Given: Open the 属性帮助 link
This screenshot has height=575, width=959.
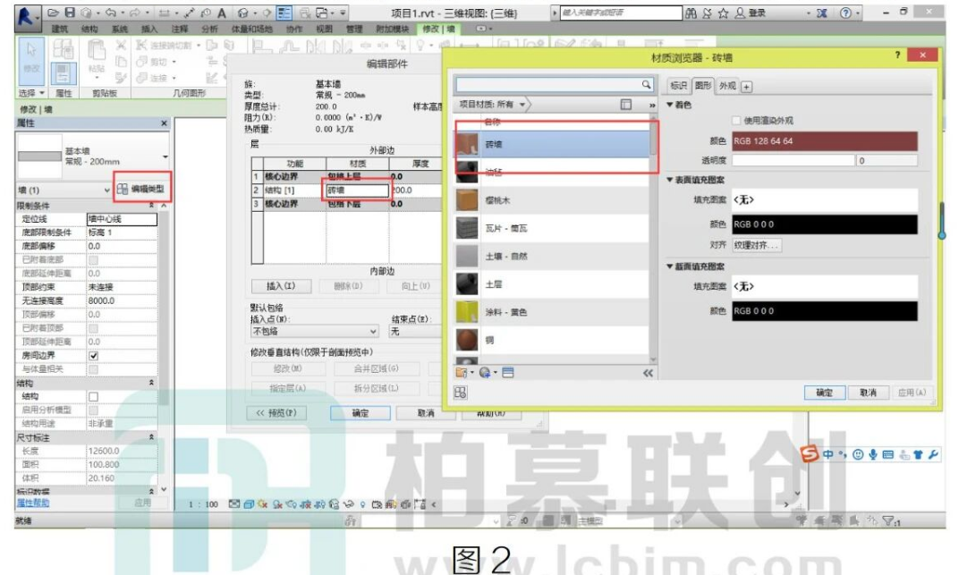Looking at the screenshot, I should pos(32,503).
